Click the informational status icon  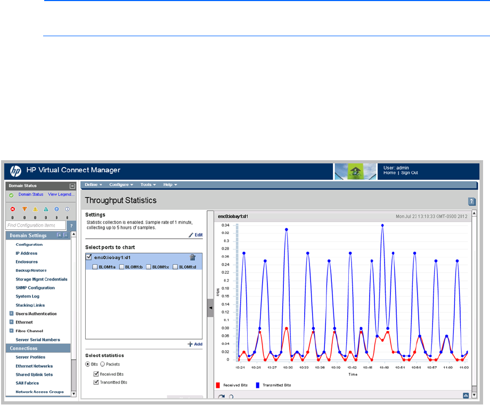pyautogui.click(x=67, y=209)
